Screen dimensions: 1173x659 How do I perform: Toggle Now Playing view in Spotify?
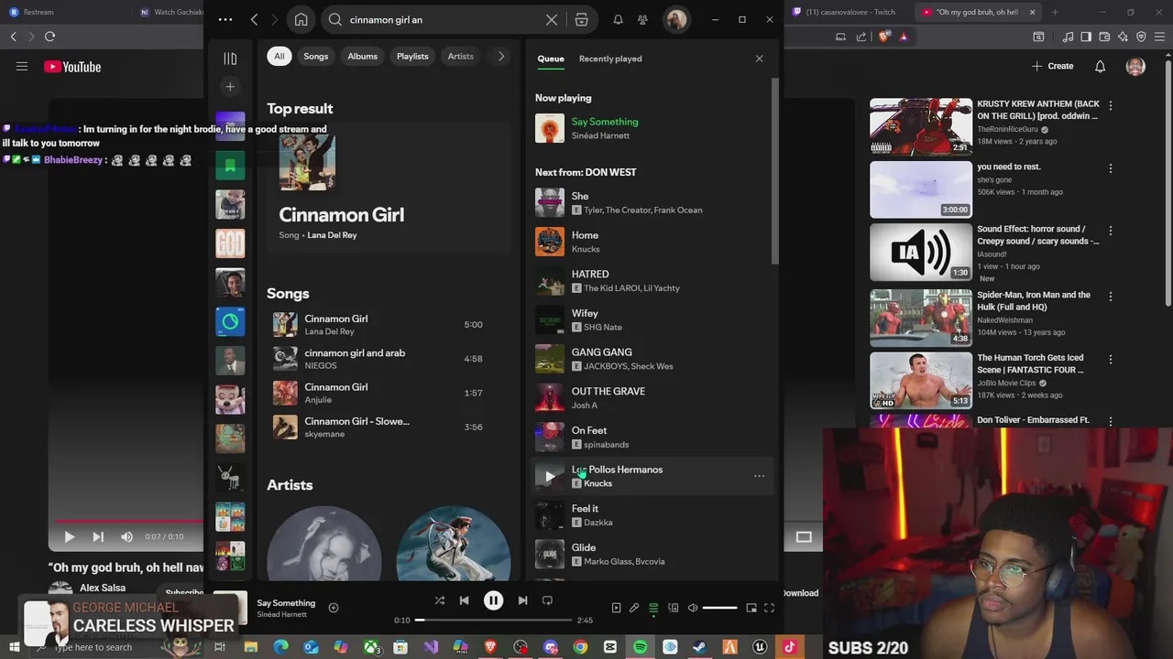[616, 608]
